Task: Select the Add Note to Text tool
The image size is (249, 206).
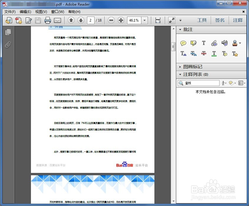Action: (225, 54)
